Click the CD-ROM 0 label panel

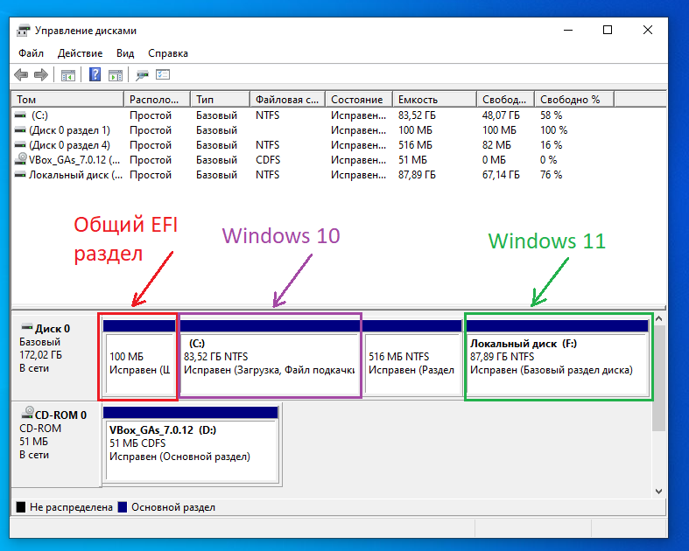(56, 443)
